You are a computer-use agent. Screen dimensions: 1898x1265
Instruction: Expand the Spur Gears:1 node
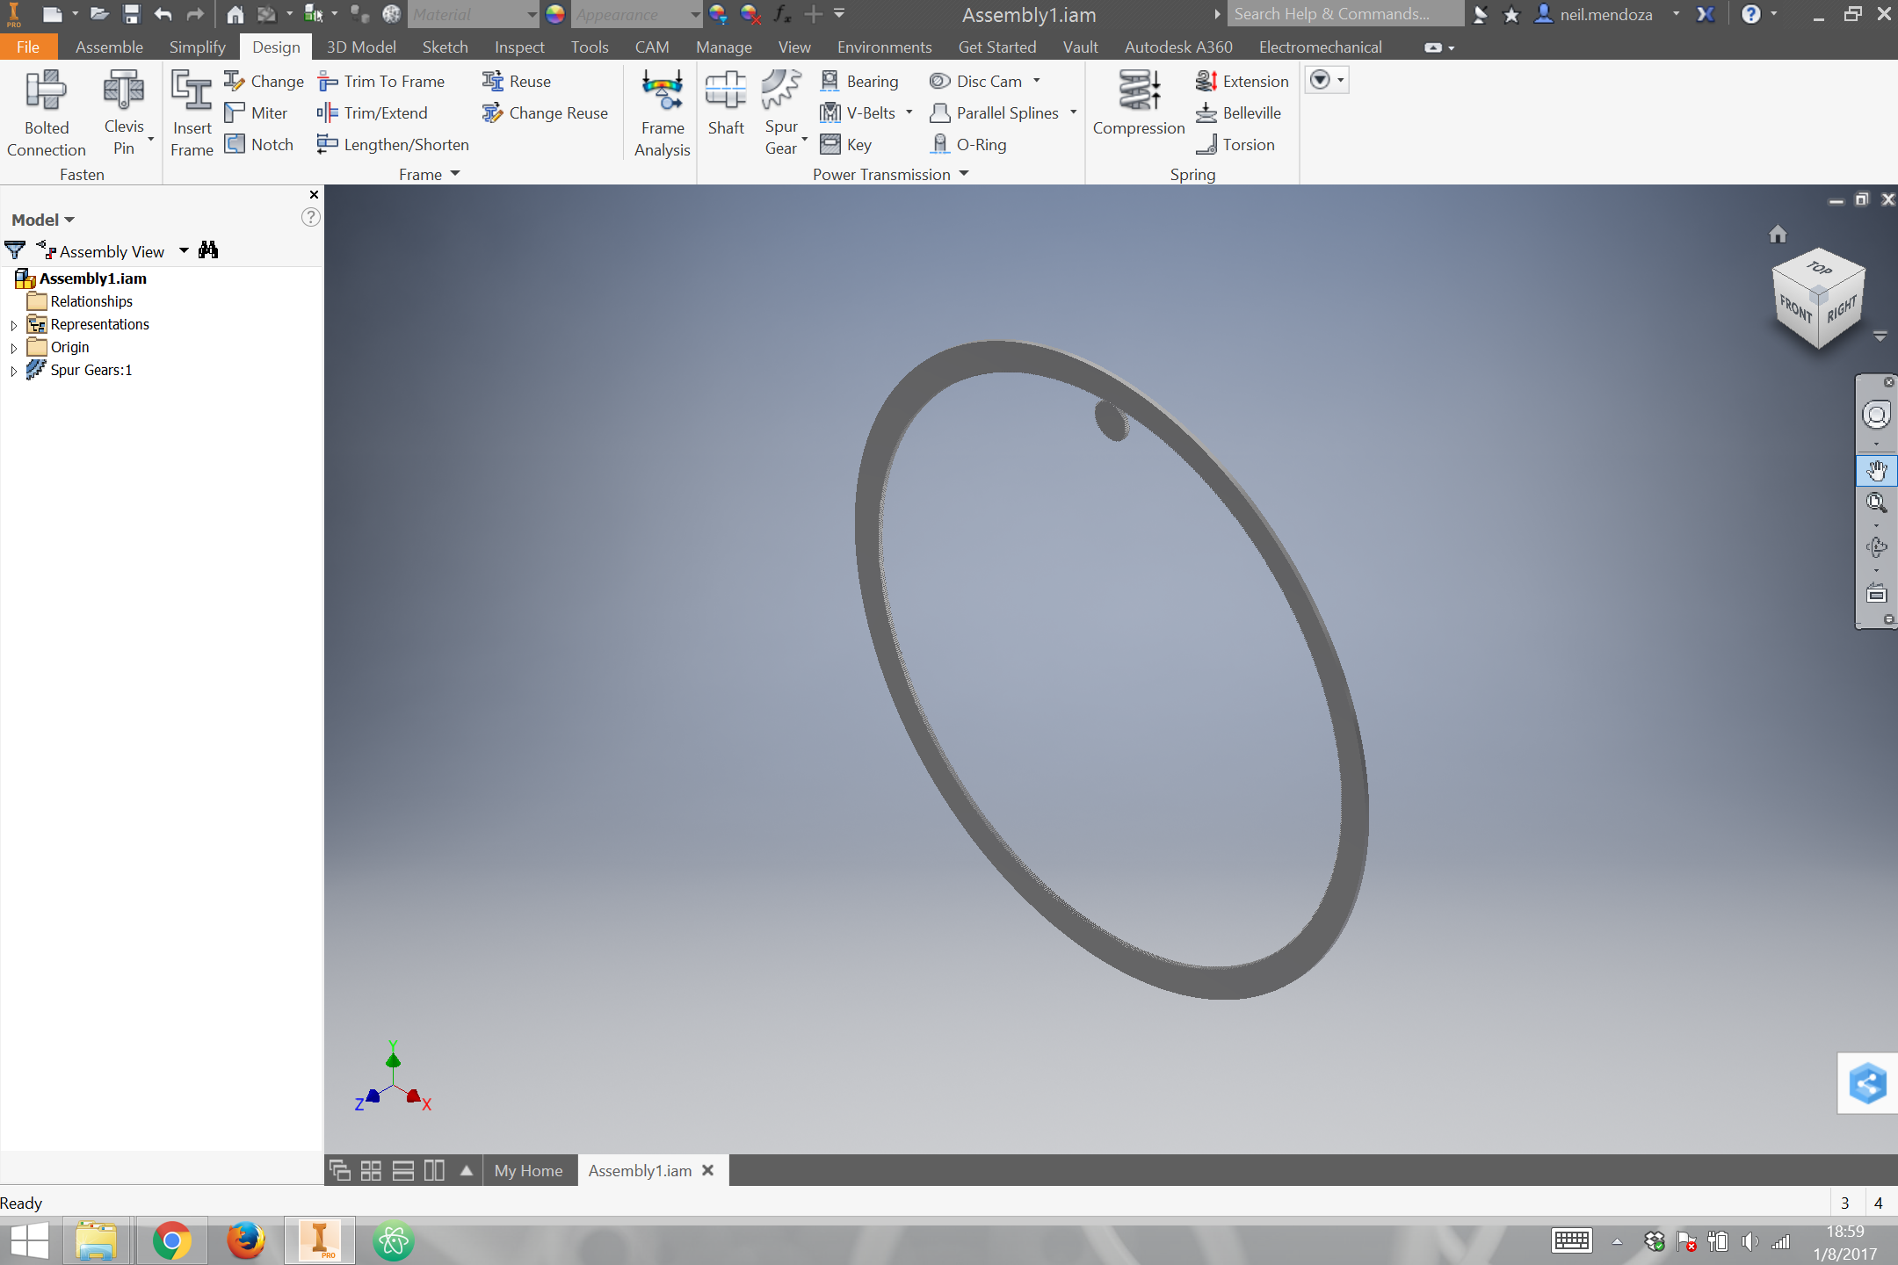[13, 371]
